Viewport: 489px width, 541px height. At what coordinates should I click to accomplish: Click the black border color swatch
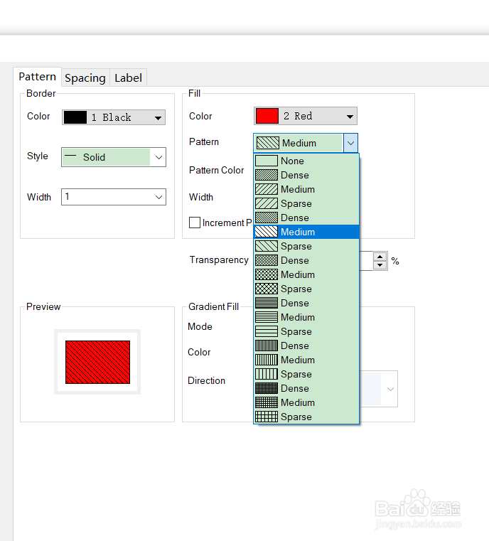tap(75, 117)
